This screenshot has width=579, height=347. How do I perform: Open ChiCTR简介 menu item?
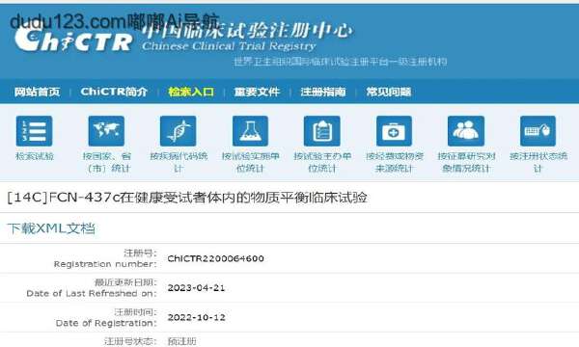tap(114, 92)
